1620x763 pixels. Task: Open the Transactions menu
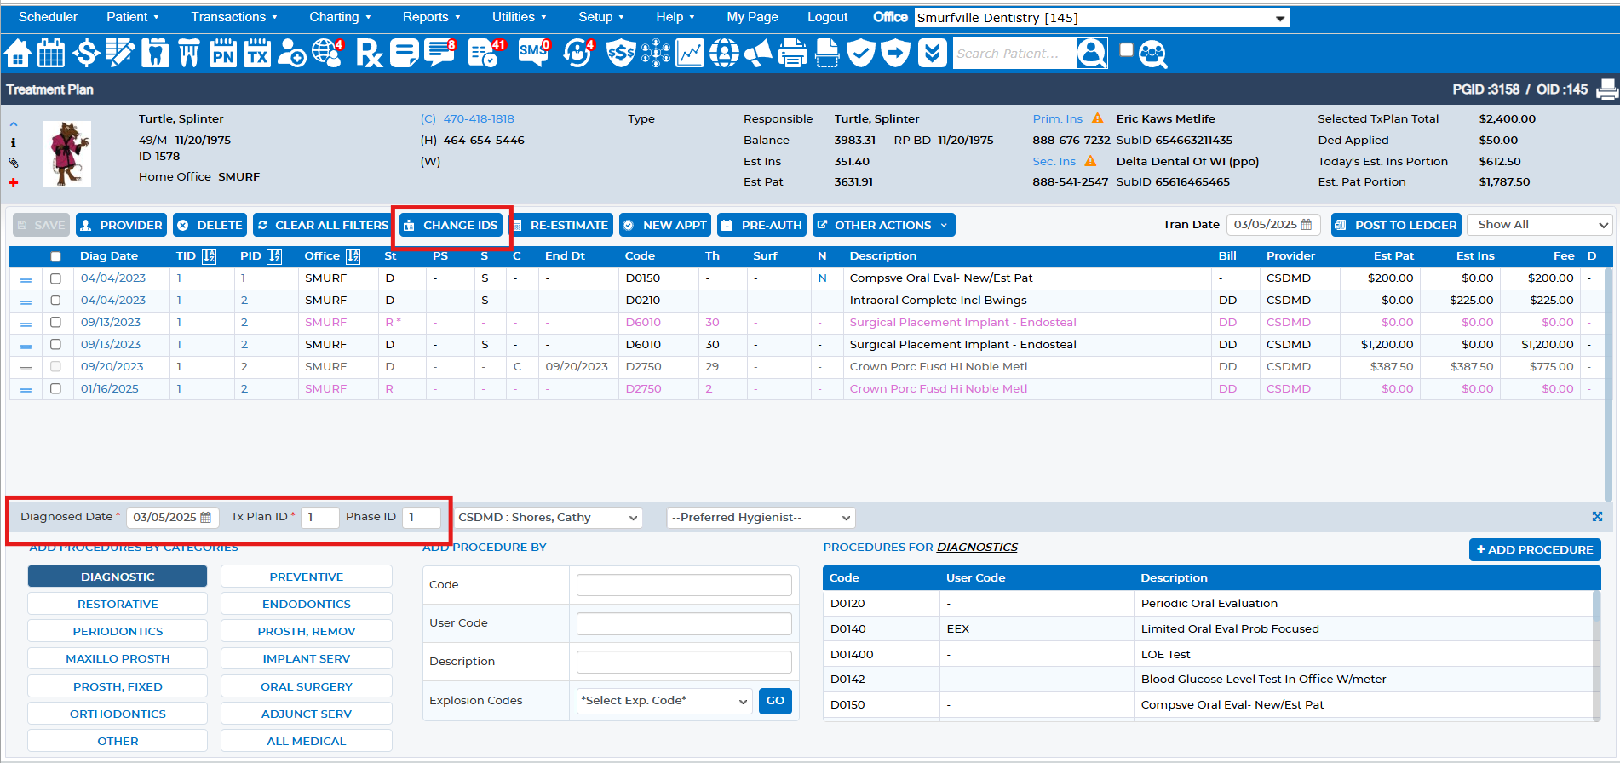click(234, 17)
